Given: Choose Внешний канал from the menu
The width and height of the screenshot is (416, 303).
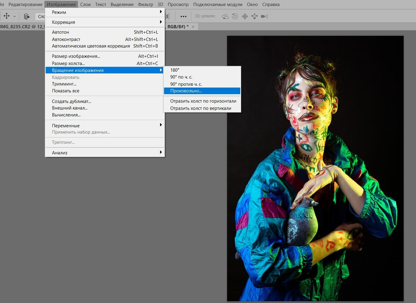Looking at the screenshot, I should tap(105, 108).
